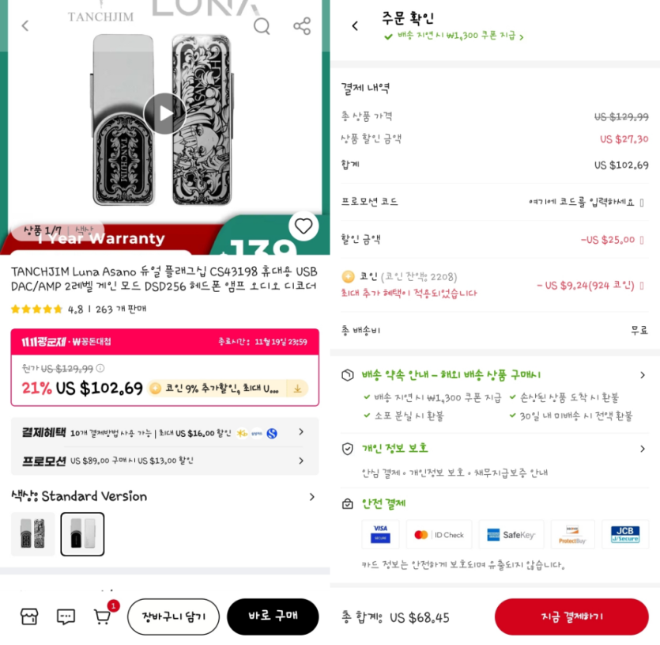The image size is (660, 645).
Task: Click the 바로 구매 buy now button
Action: point(273,617)
